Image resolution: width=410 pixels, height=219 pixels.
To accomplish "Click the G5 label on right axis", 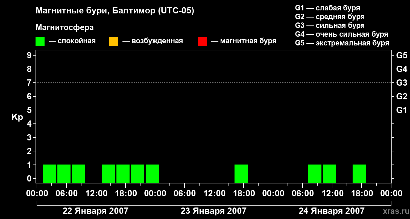I will pos(402,55).
